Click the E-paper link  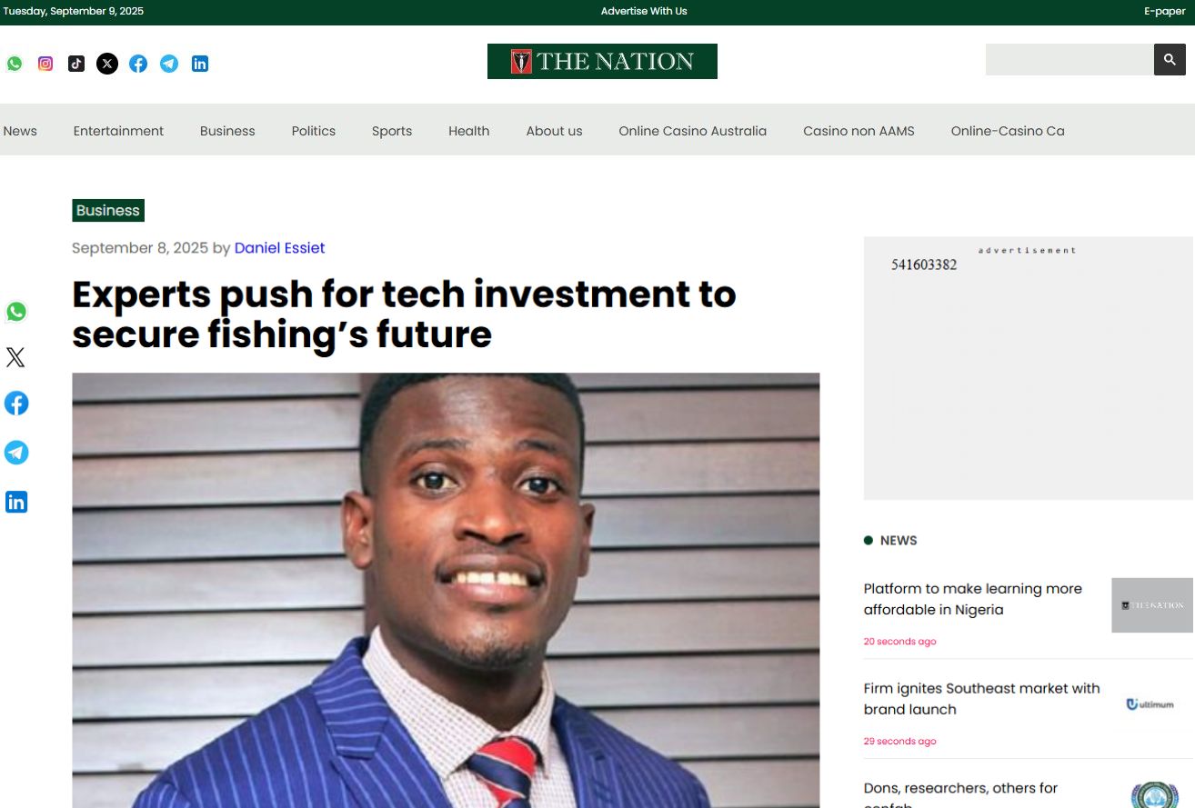coord(1164,11)
